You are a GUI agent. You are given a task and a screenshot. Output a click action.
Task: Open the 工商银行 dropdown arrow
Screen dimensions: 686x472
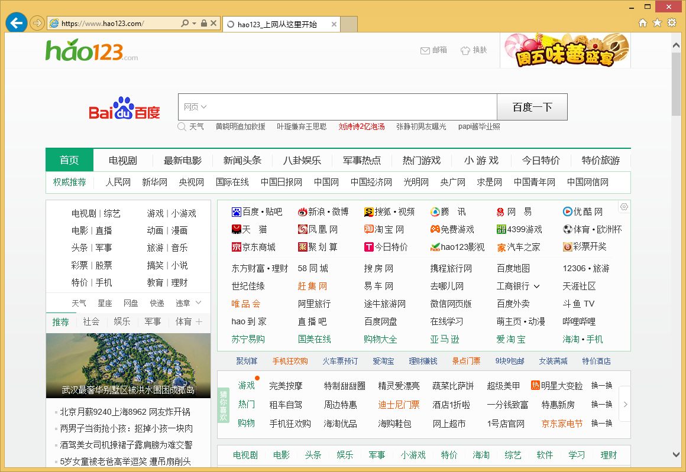[537, 285]
